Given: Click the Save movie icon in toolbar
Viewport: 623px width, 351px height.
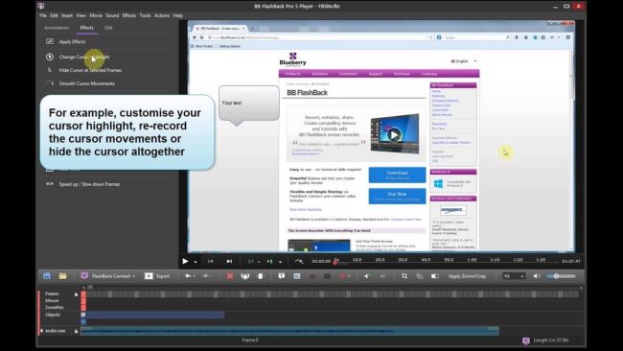Looking at the screenshot, I should [x=47, y=276].
